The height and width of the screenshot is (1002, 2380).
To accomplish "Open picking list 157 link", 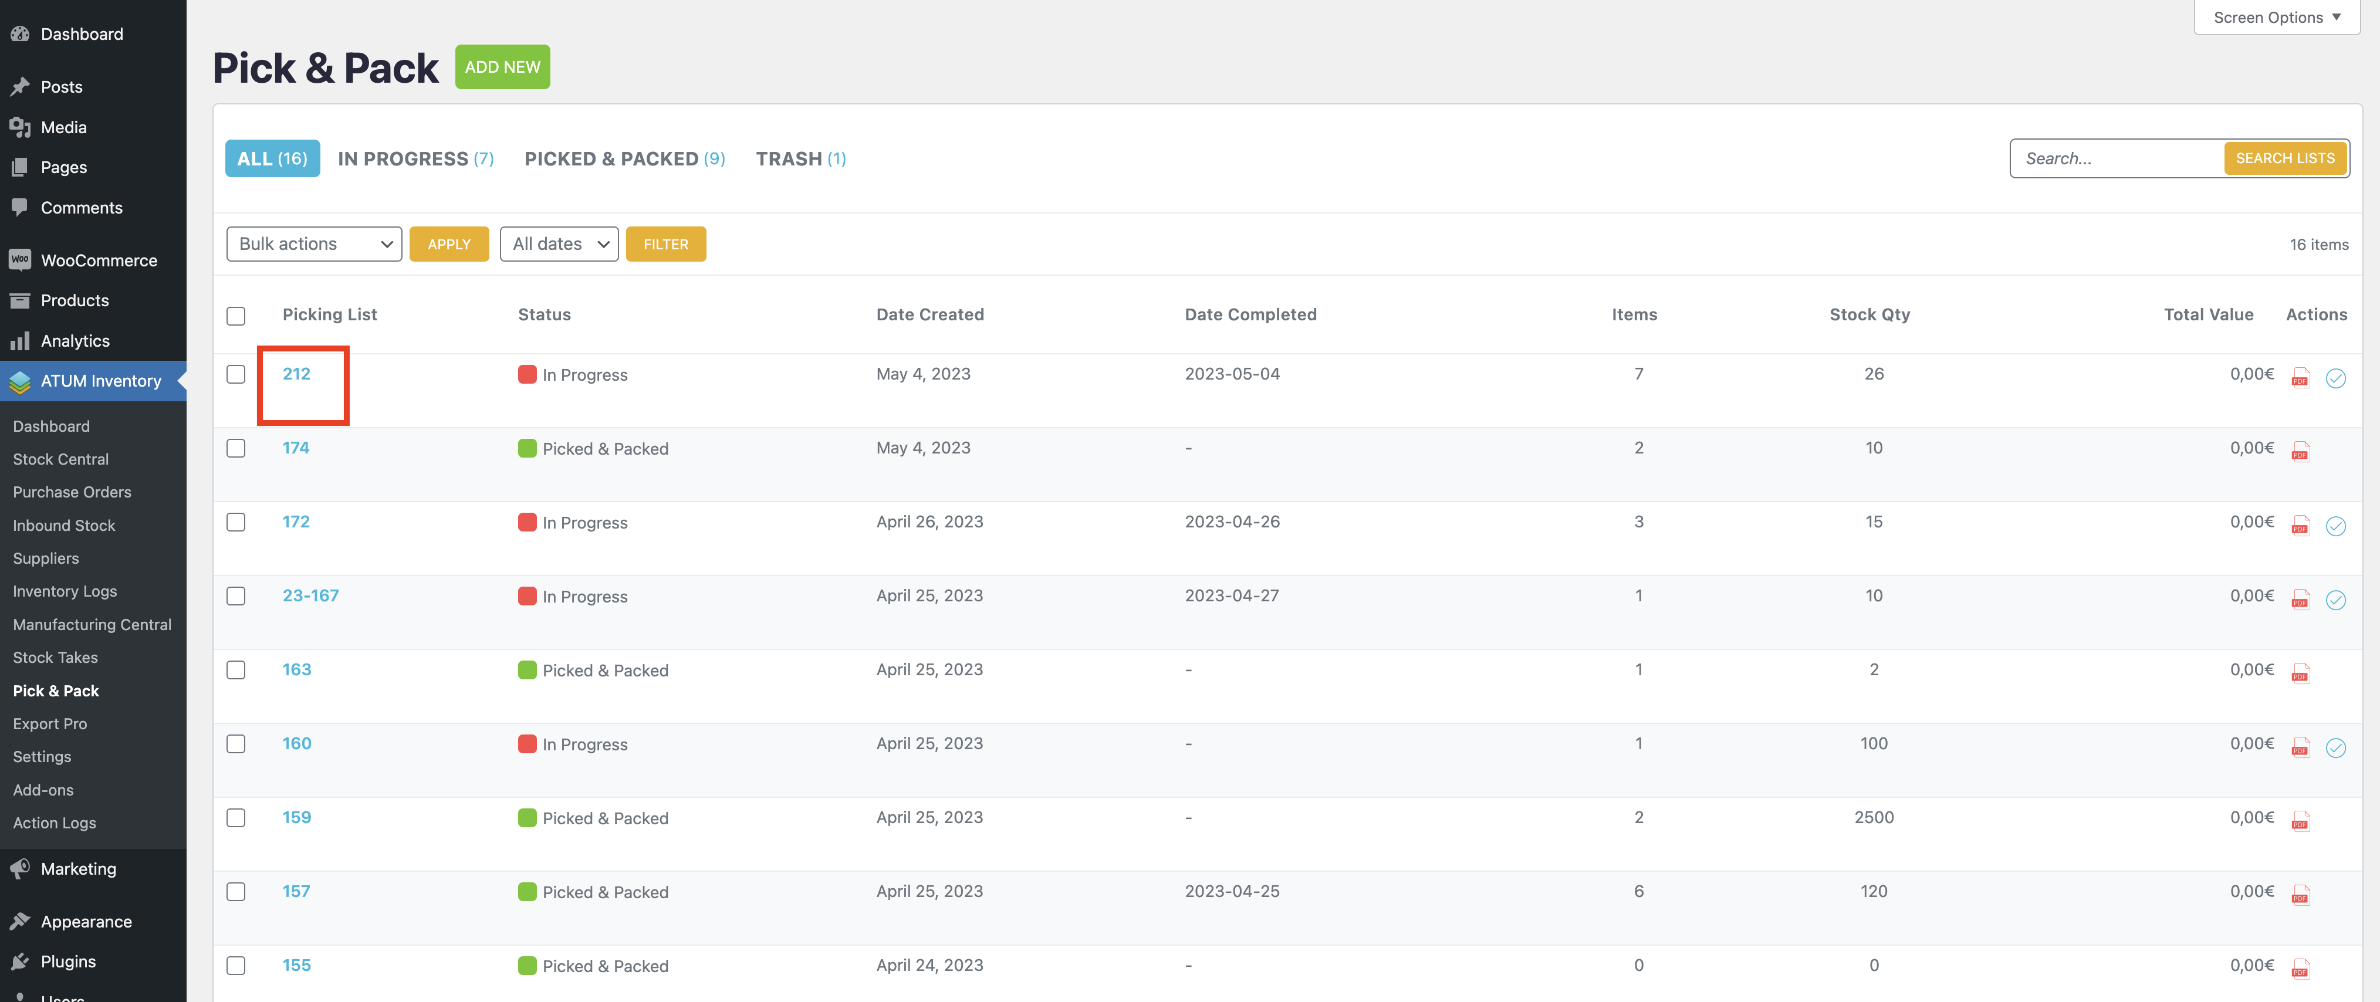I will 296,891.
